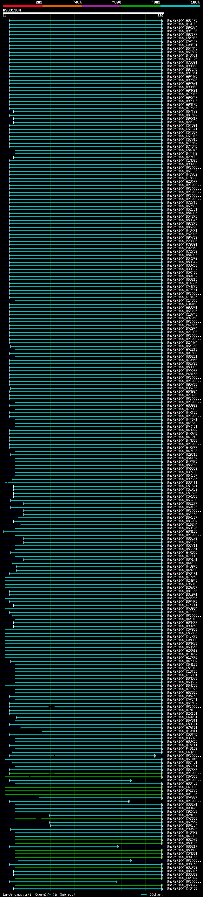Click green alignment bar for UniRef100_C4LT02

[84, 787]
